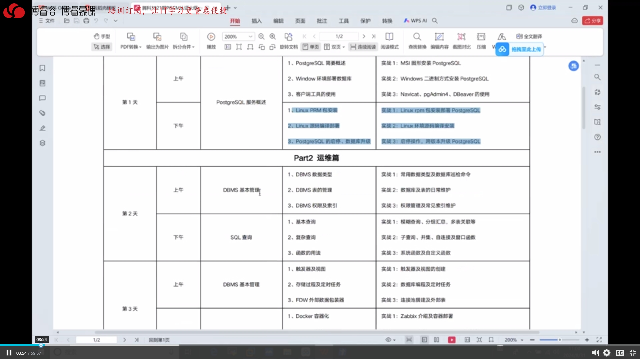This screenshot has height=359, width=640.
Task: Click the blue floating assistant icon
Action: pyautogui.click(x=573, y=66)
